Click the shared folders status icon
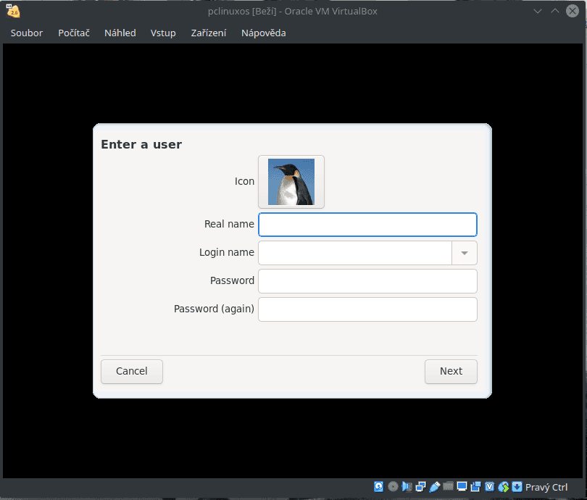587x500 pixels. pyautogui.click(x=447, y=486)
